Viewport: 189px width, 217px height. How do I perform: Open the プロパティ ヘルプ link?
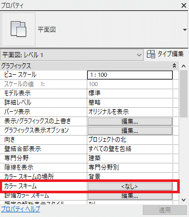click(21, 209)
